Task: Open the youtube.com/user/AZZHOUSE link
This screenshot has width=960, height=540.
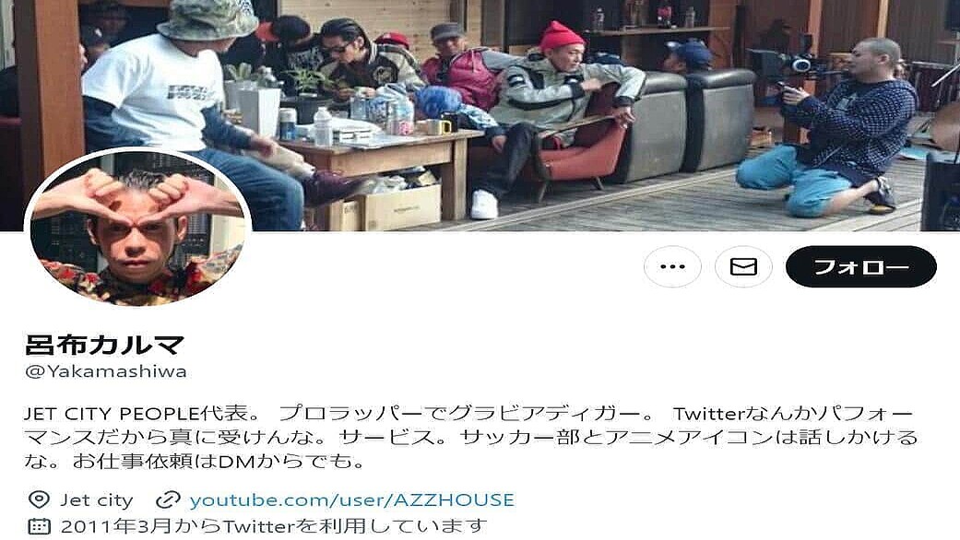Action: [x=352, y=500]
